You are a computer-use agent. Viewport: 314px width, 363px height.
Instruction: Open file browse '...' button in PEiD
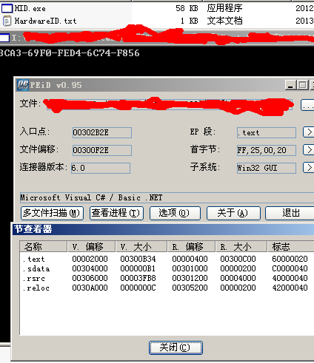[307, 105]
